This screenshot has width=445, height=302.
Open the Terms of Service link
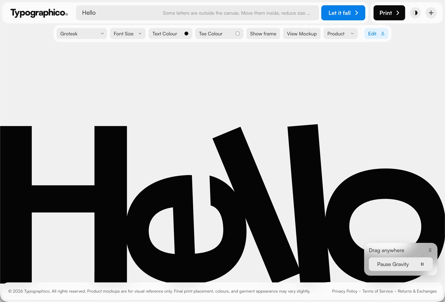tap(377, 291)
